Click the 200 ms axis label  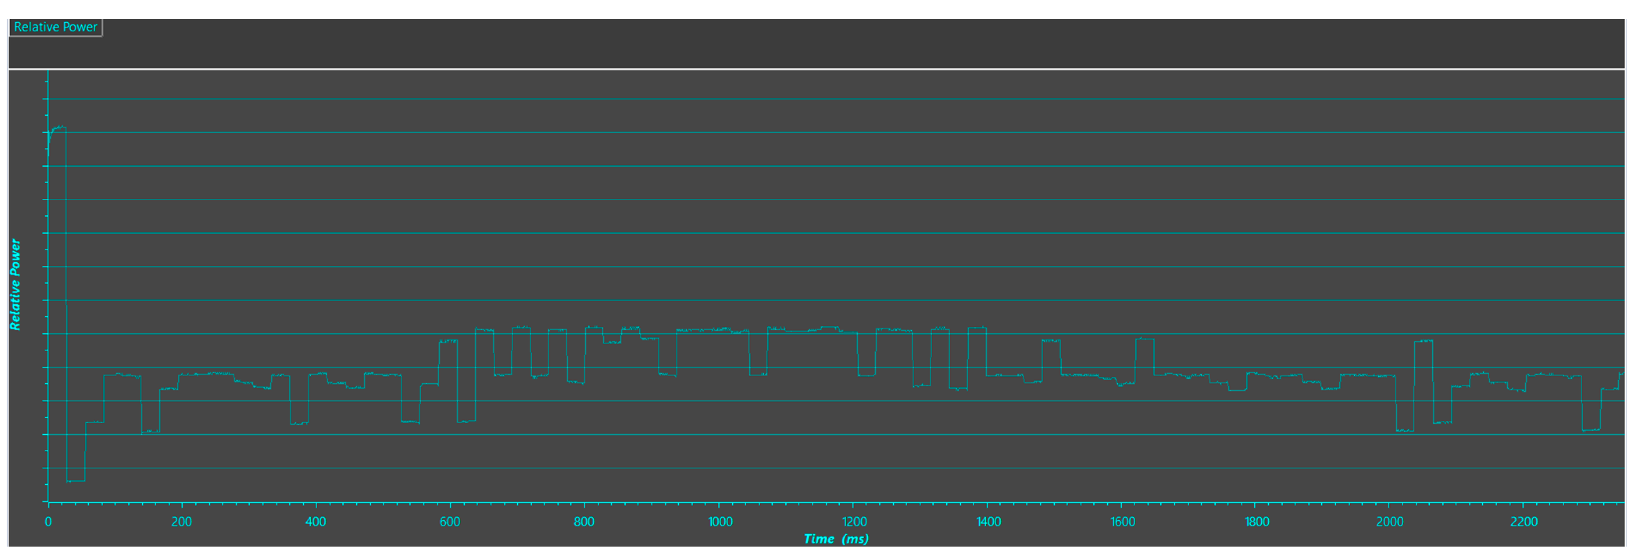(182, 522)
